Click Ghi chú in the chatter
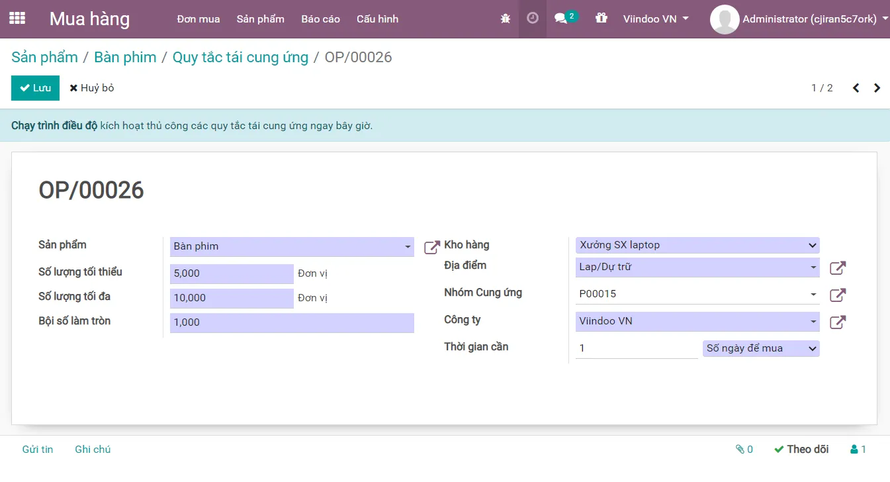 93,449
